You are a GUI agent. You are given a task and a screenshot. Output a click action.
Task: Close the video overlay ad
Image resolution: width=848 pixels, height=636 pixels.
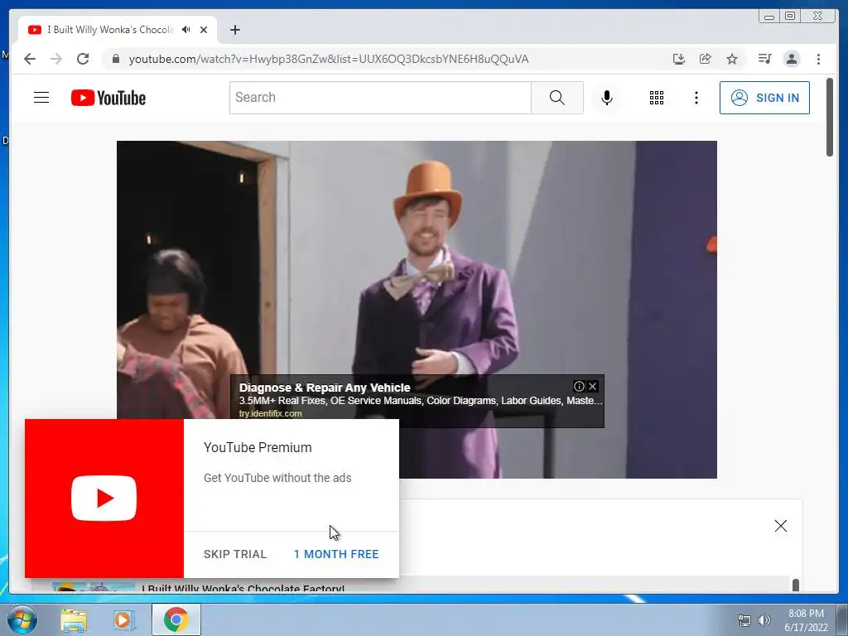pyautogui.click(x=593, y=386)
